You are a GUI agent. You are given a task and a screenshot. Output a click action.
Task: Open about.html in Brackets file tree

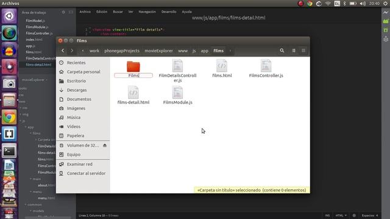coord(46,185)
